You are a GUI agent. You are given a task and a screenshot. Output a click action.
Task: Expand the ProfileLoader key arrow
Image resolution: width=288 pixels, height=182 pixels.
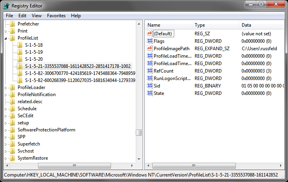[6, 87]
